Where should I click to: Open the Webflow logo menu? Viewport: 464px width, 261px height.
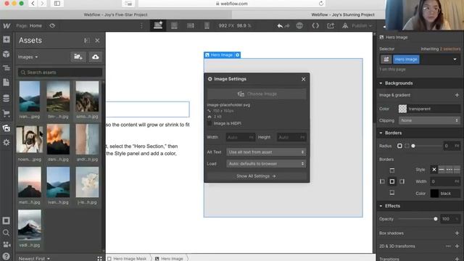7,26
